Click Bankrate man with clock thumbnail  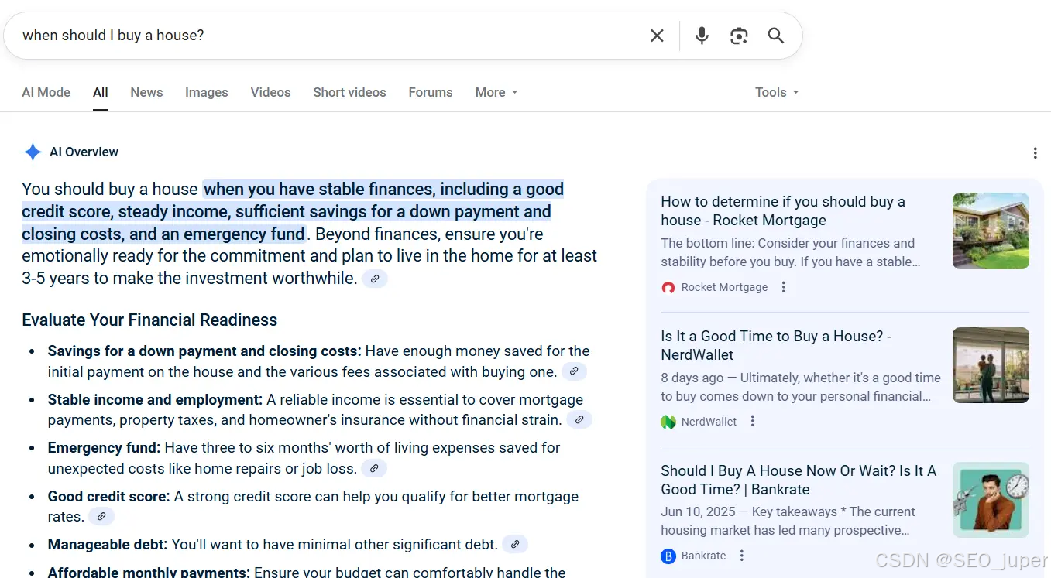(991, 500)
